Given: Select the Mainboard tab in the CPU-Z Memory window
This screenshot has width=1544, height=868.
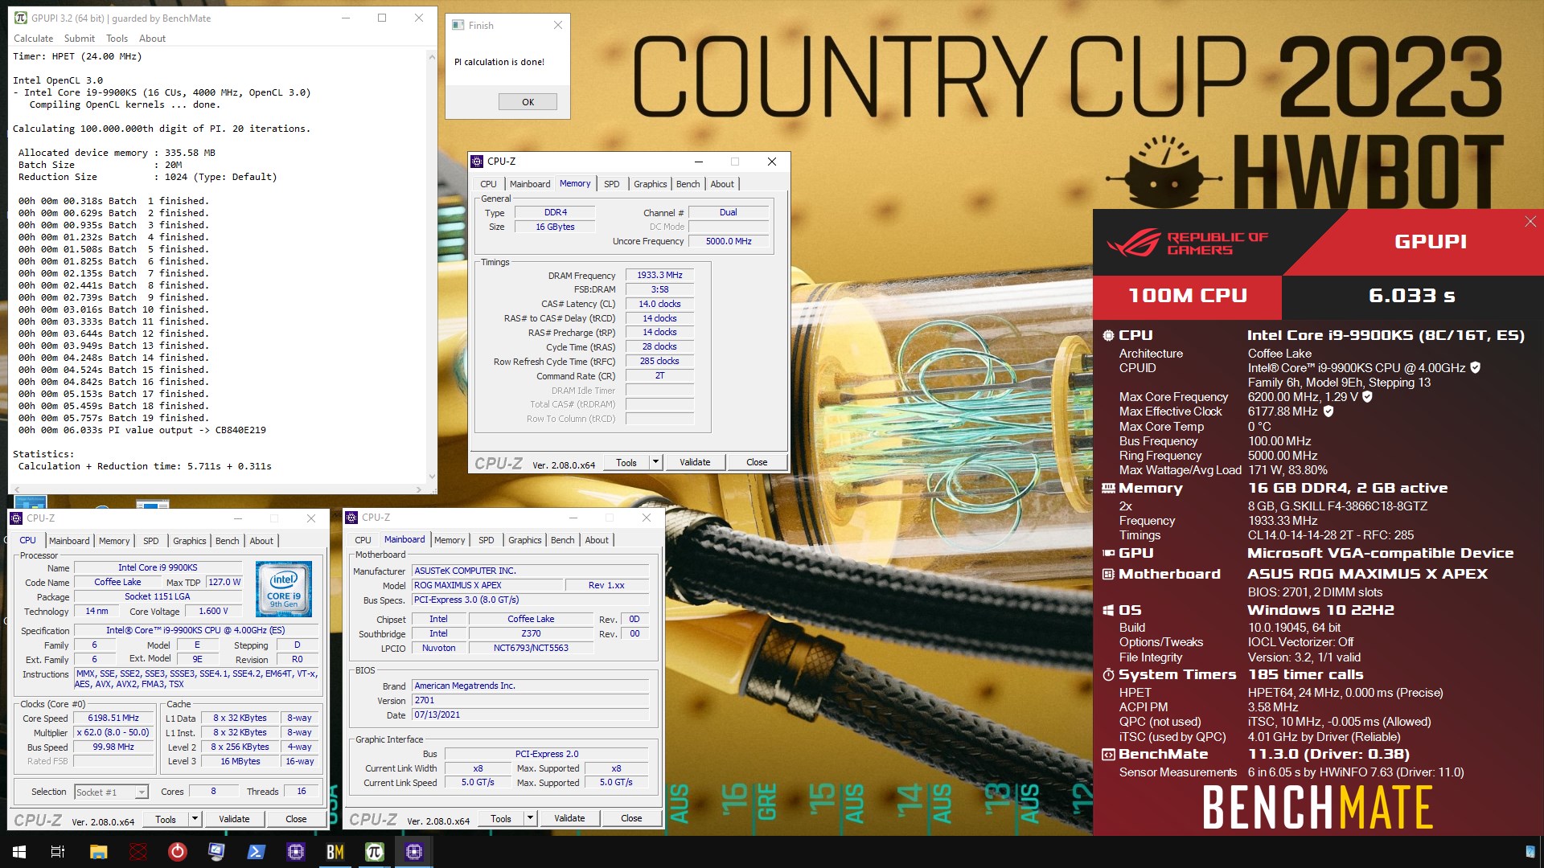Looking at the screenshot, I should click(x=530, y=184).
